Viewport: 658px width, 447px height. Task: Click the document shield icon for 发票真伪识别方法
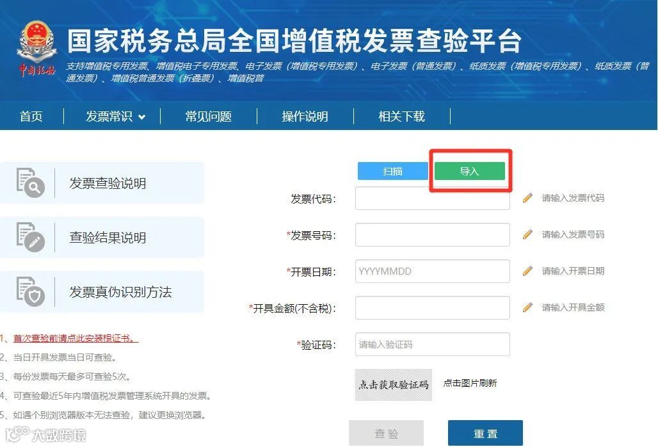click(x=30, y=292)
